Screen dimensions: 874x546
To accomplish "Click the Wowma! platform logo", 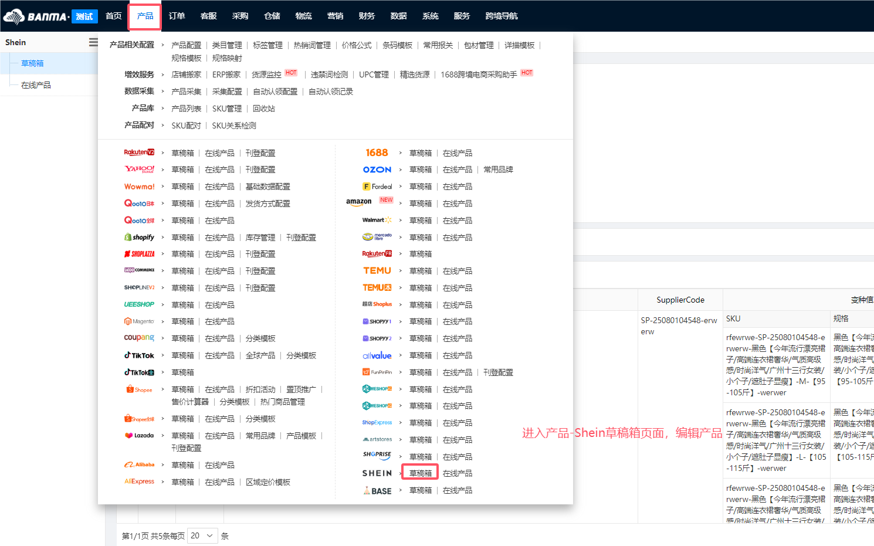I will (139, 186).
